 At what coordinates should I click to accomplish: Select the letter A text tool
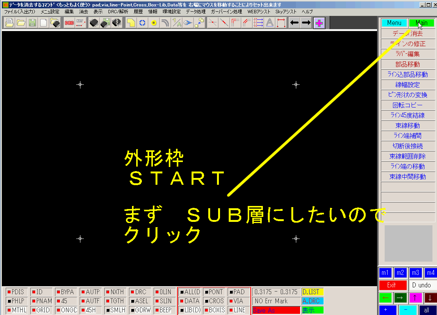tap(269, 23)
